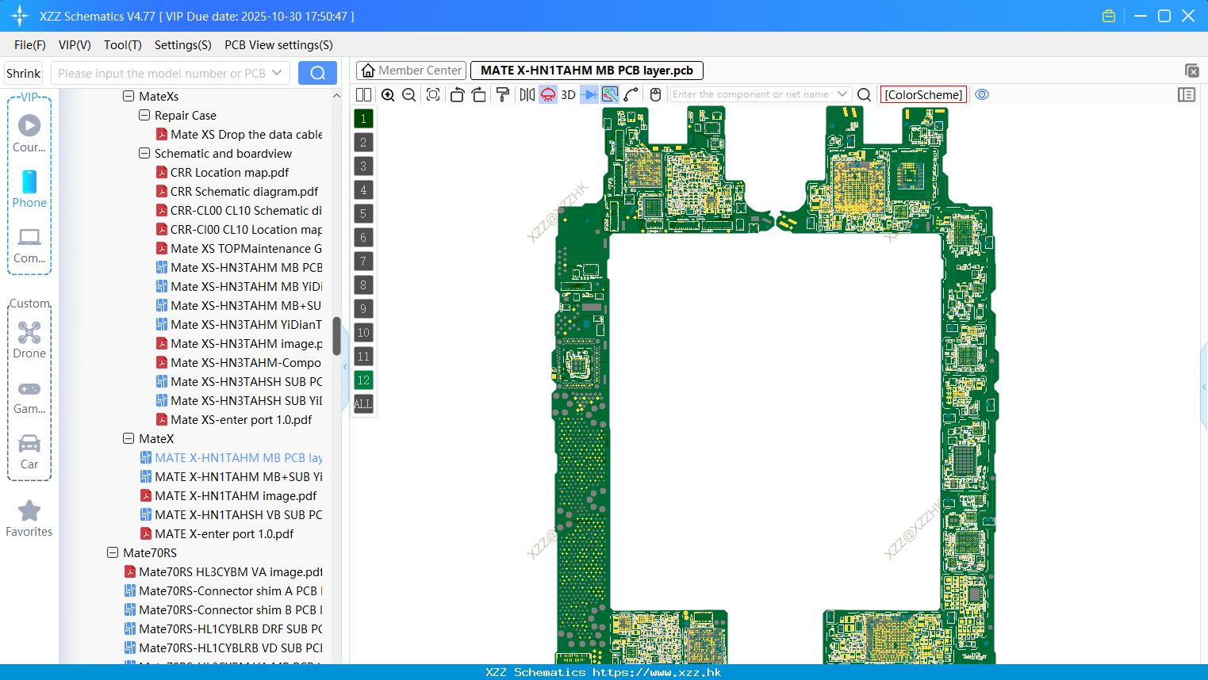1208x680 pixels.
Task: Open the model number dropdown arrow
Action: click(277, 73)
